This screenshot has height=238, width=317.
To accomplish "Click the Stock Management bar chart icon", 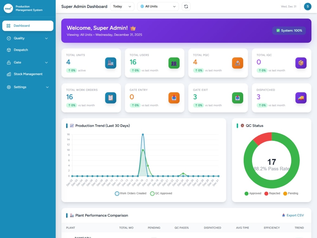I will (x=9, y=74).
